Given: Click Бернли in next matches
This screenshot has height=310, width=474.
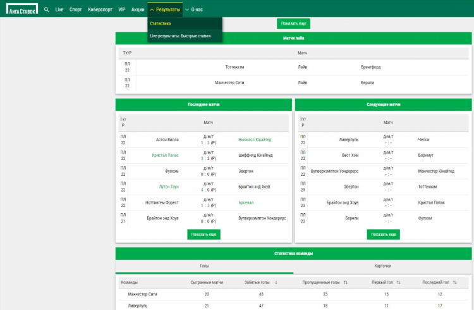Looking at the screenshot, I should click(352, 218).
